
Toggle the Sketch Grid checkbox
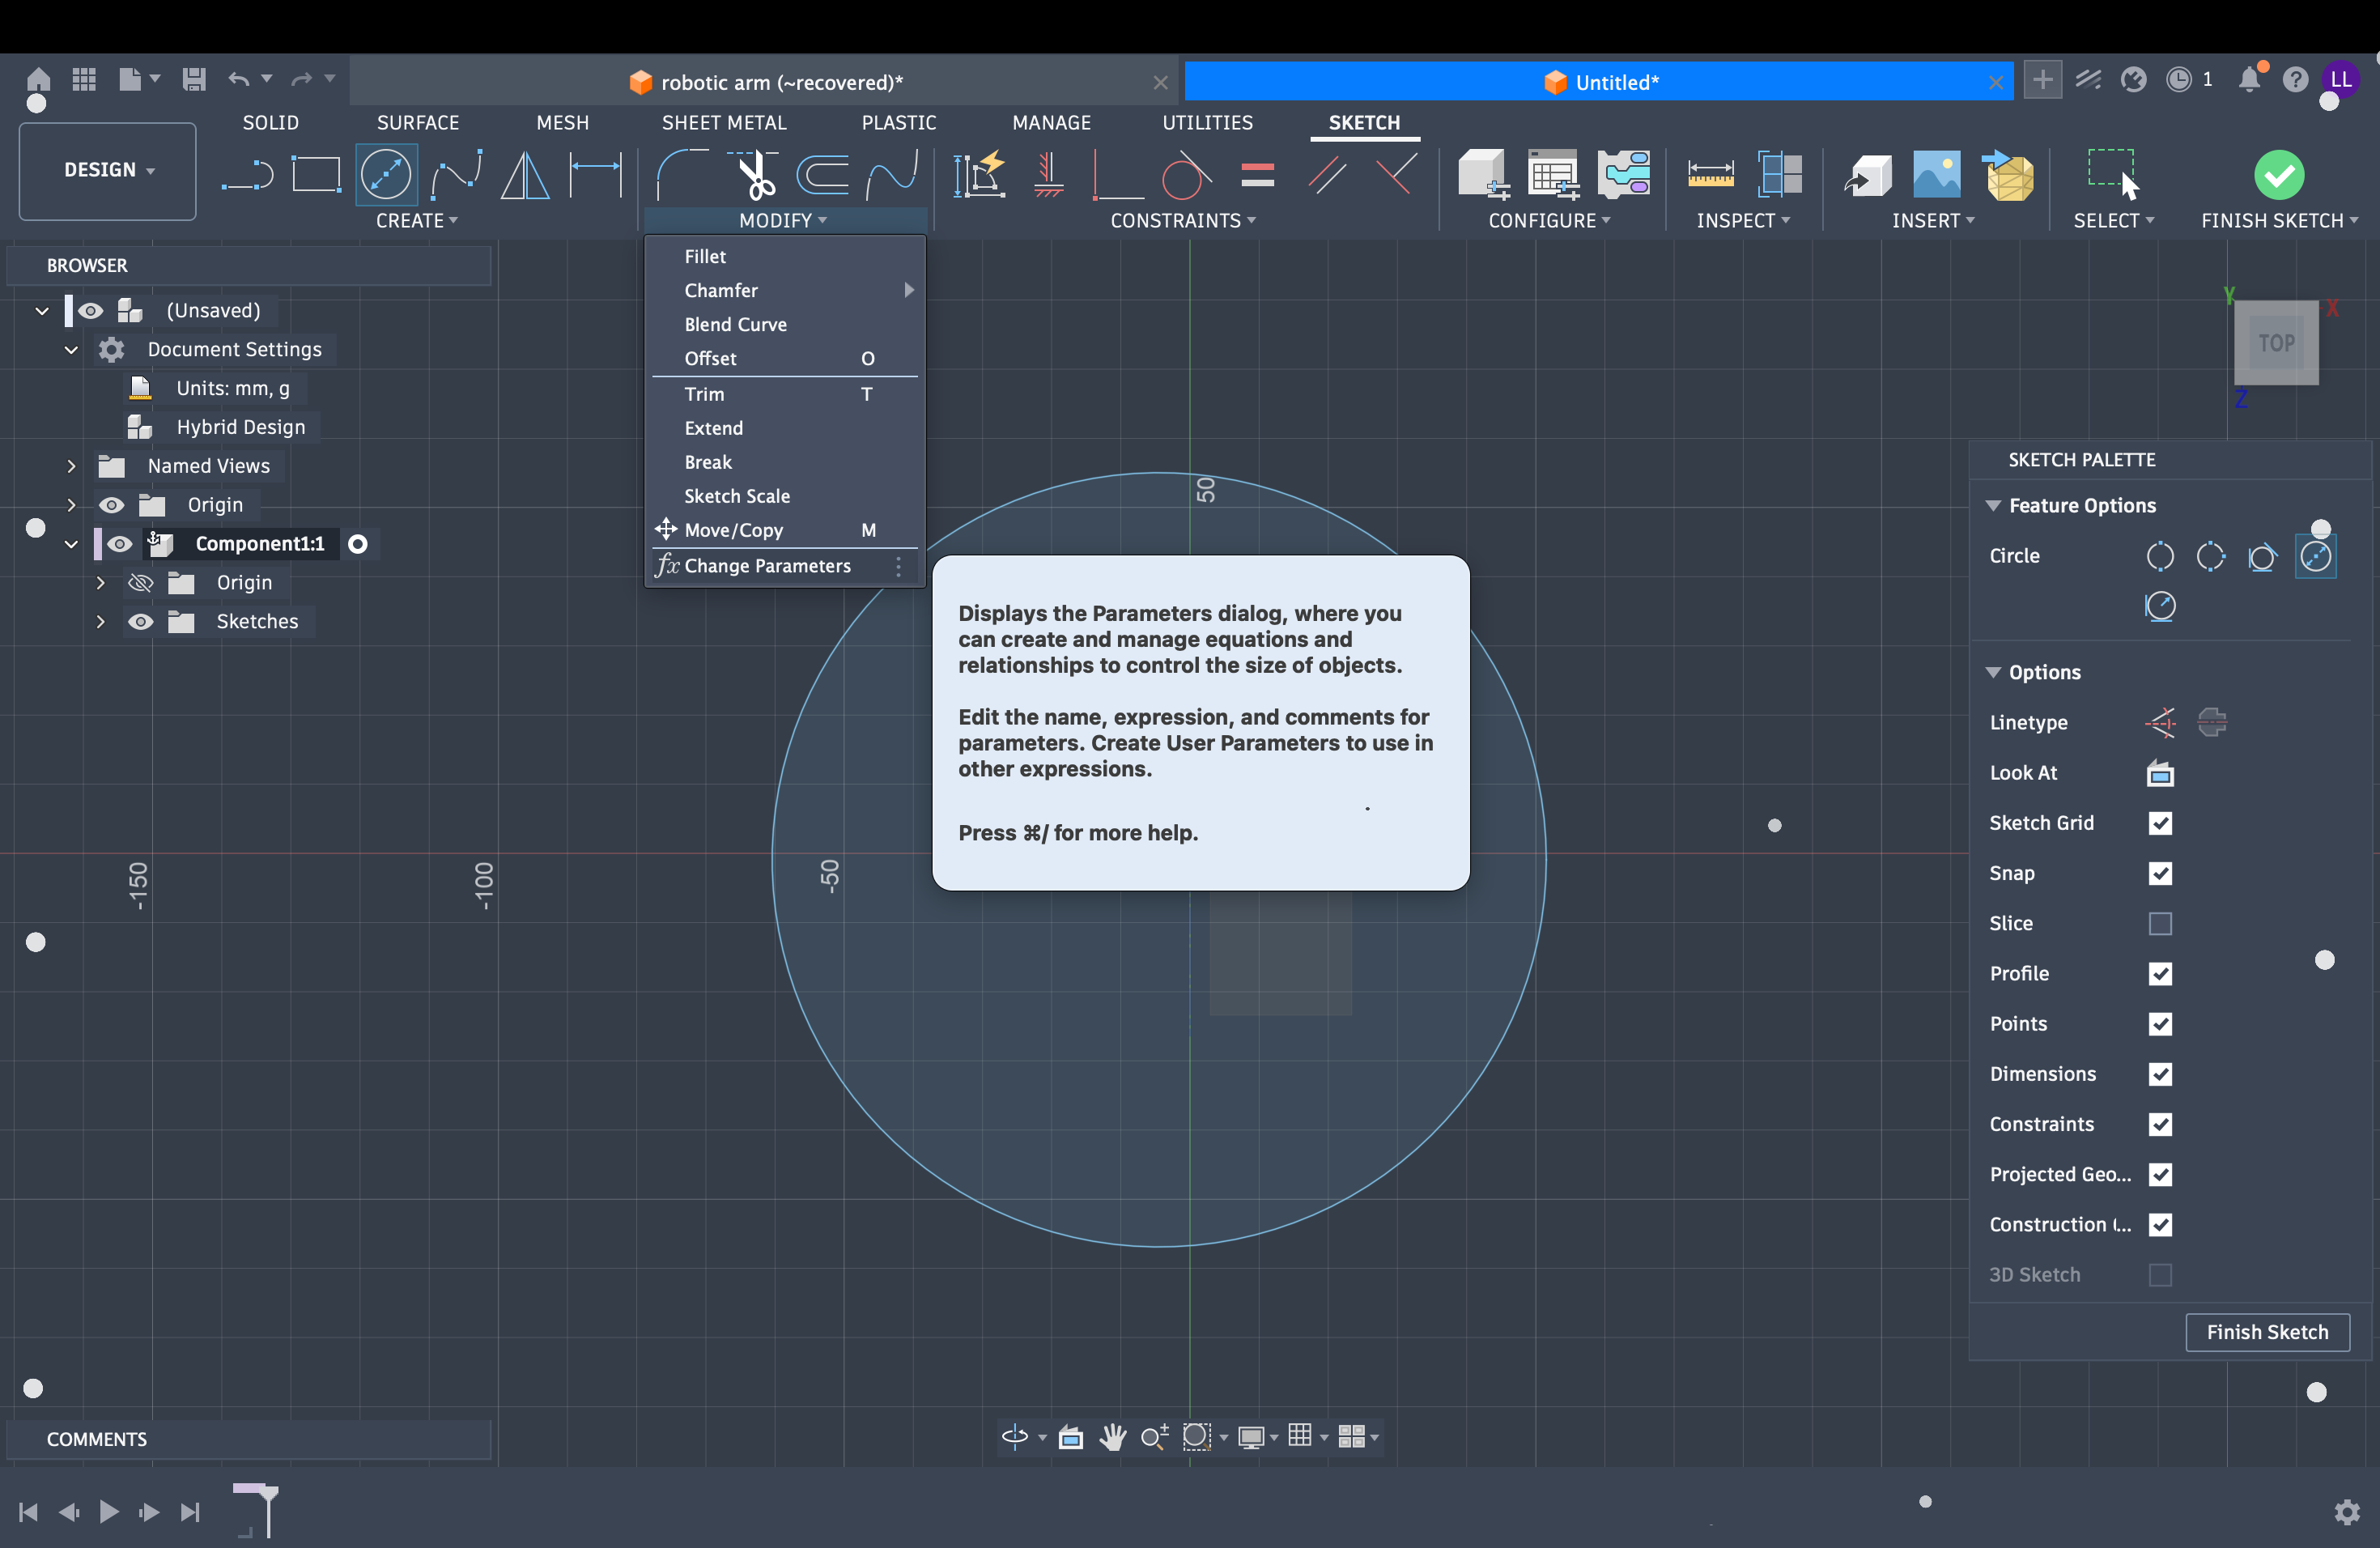2160,823
